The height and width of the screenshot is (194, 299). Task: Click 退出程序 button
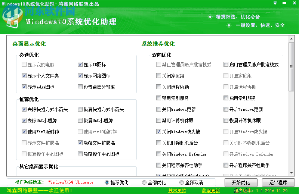coord(278,182)
